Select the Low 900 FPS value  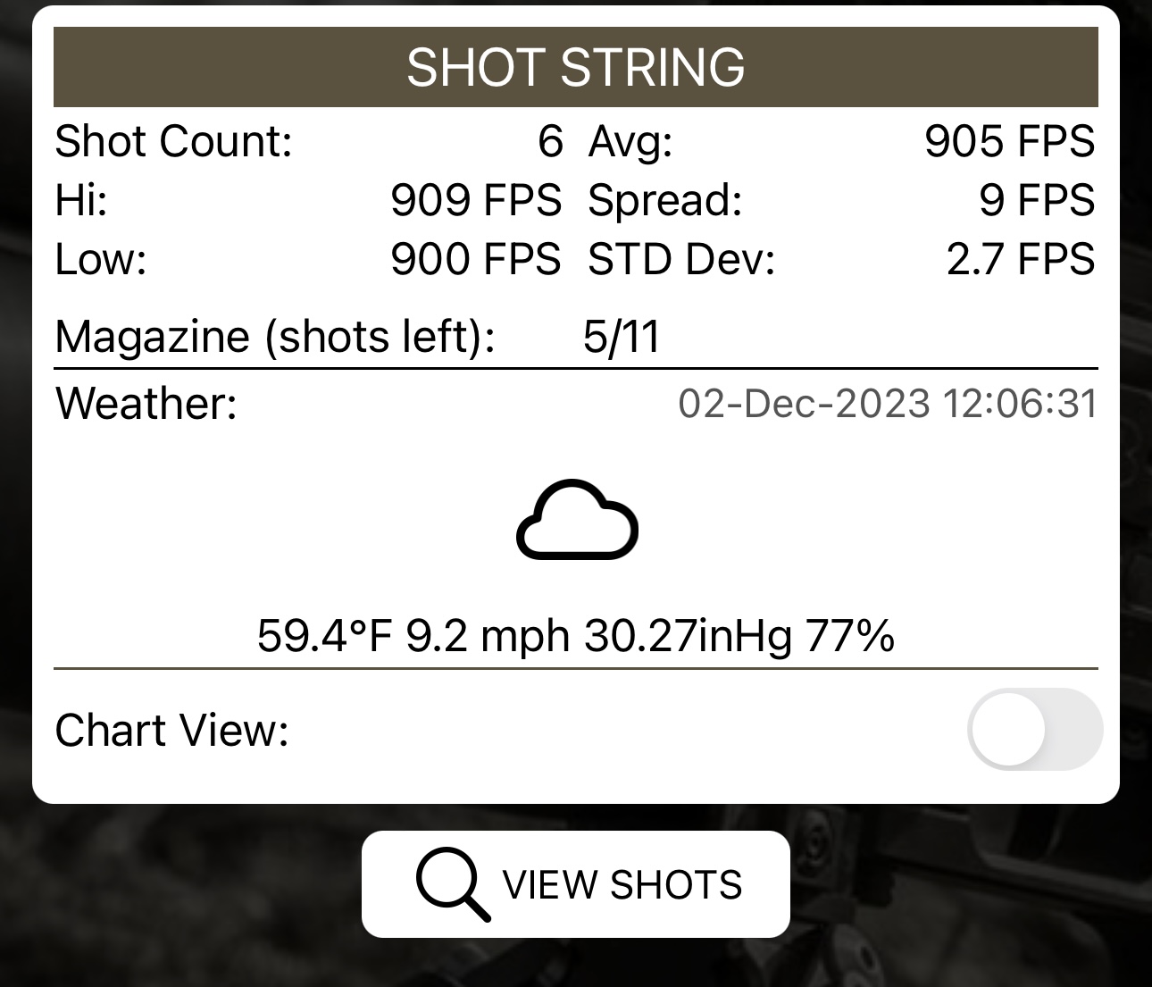[x=476, y=259]
